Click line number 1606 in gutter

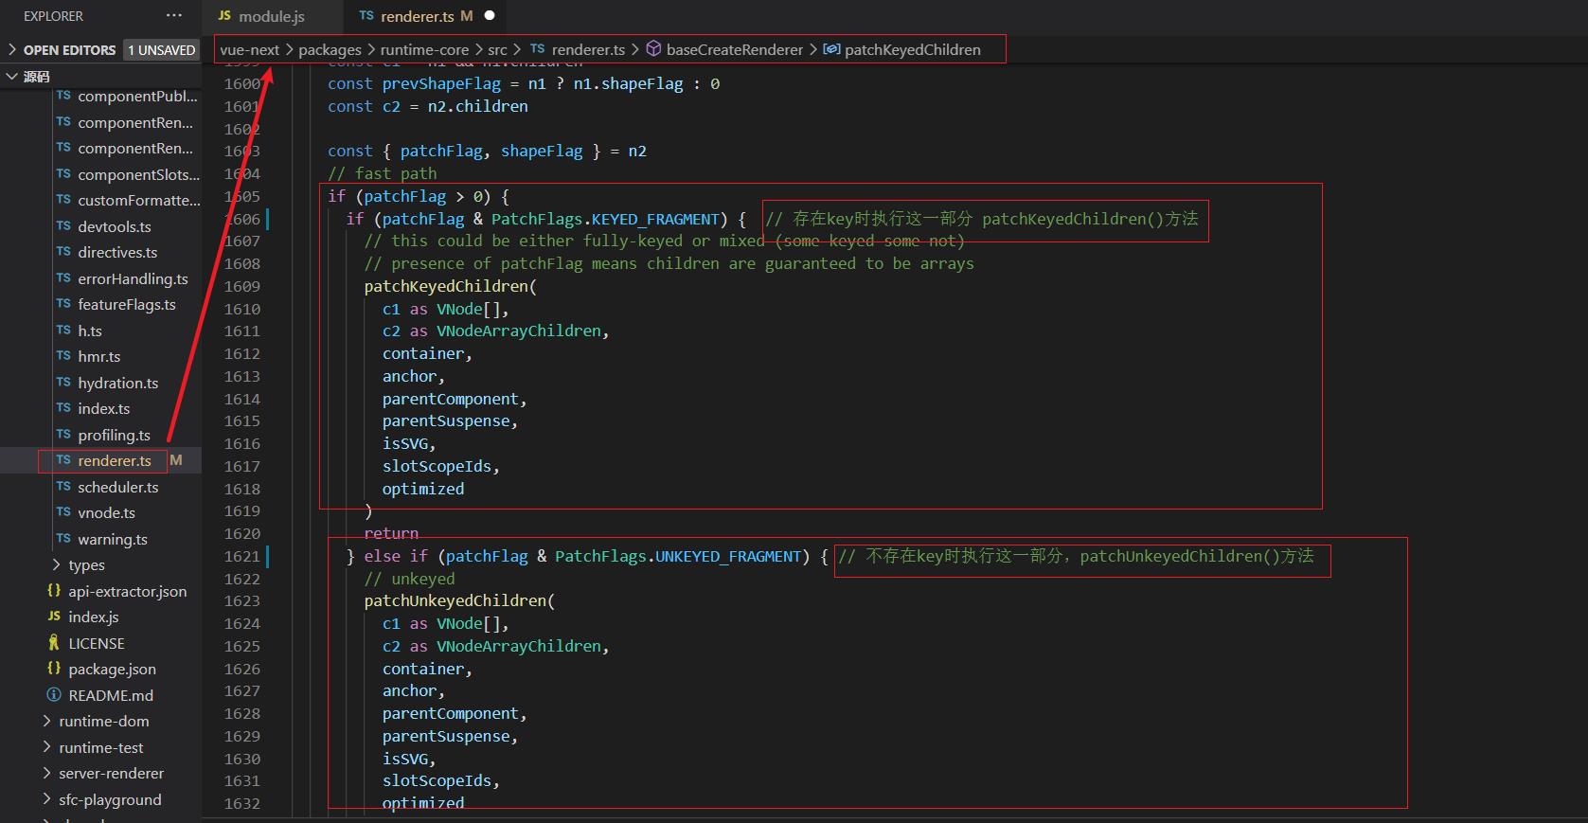click(242, 219)
